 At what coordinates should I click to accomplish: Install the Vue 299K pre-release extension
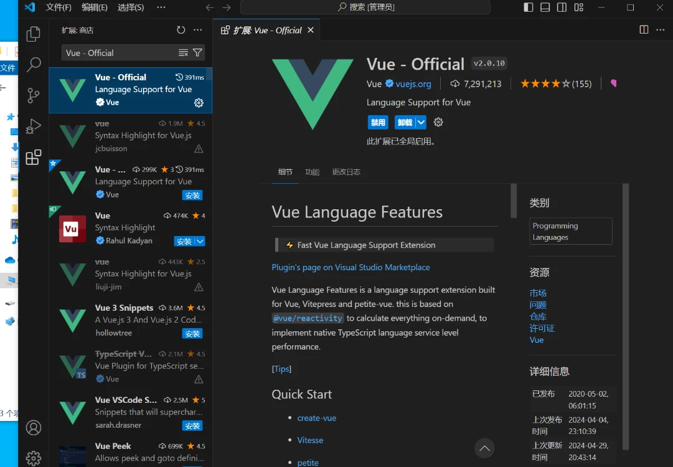tap(192, 196)
